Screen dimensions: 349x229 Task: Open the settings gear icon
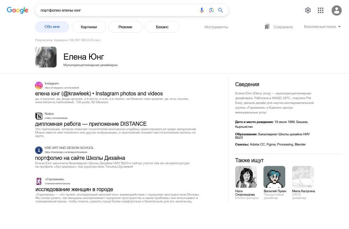(308, 10)
